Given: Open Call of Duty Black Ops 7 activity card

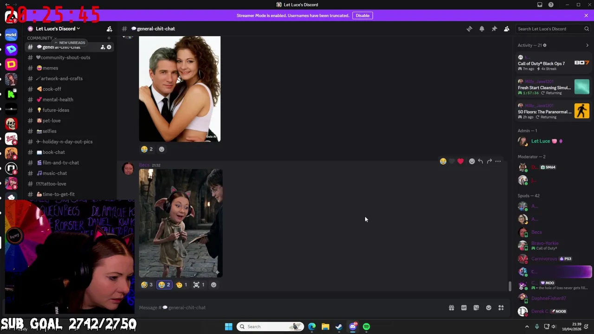Looking at the screenshot, I should (x=554, y=63).
